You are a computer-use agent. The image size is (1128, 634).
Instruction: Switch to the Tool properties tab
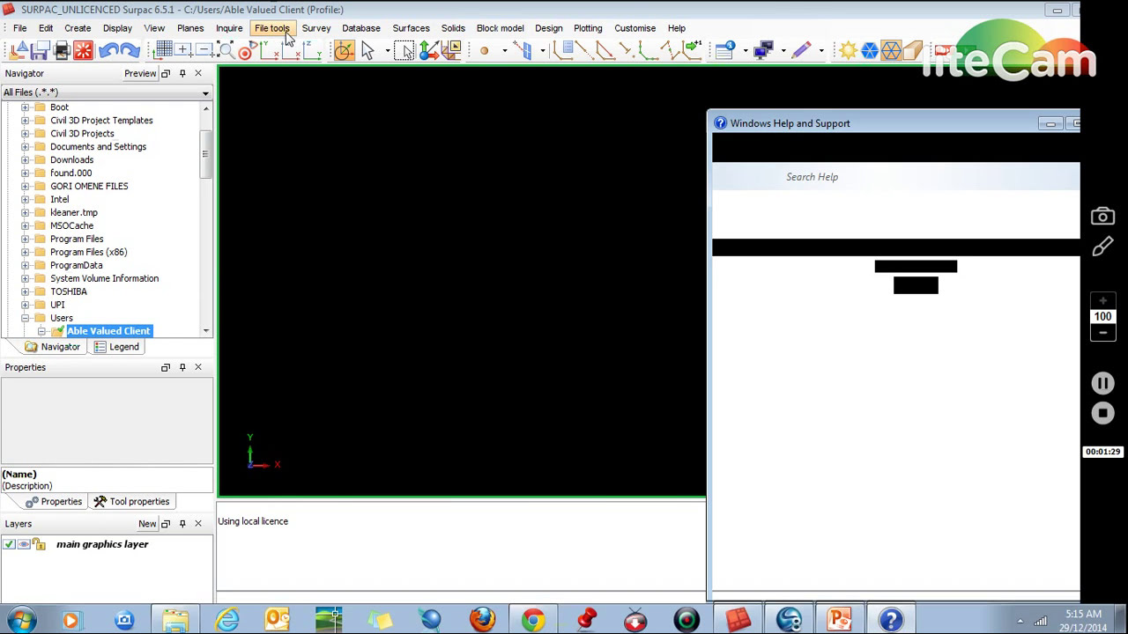pyautogui.click(x=132, y=502)
